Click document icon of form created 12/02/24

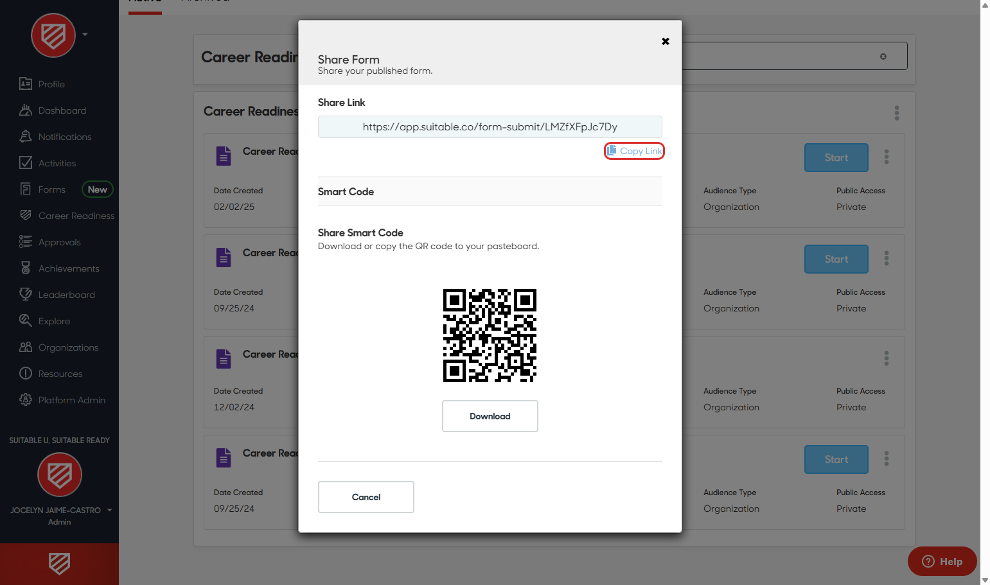click(x=224, y=359)
